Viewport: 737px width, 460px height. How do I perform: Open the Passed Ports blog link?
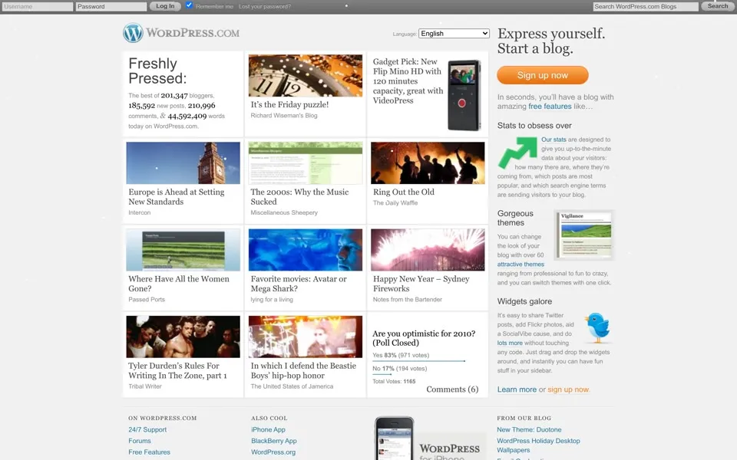click(147, 300)
